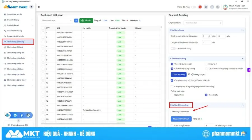Select Ngẫu nhiên comment order radio
Viewport: 252px width, 140px height.
[x=172, y=95]
